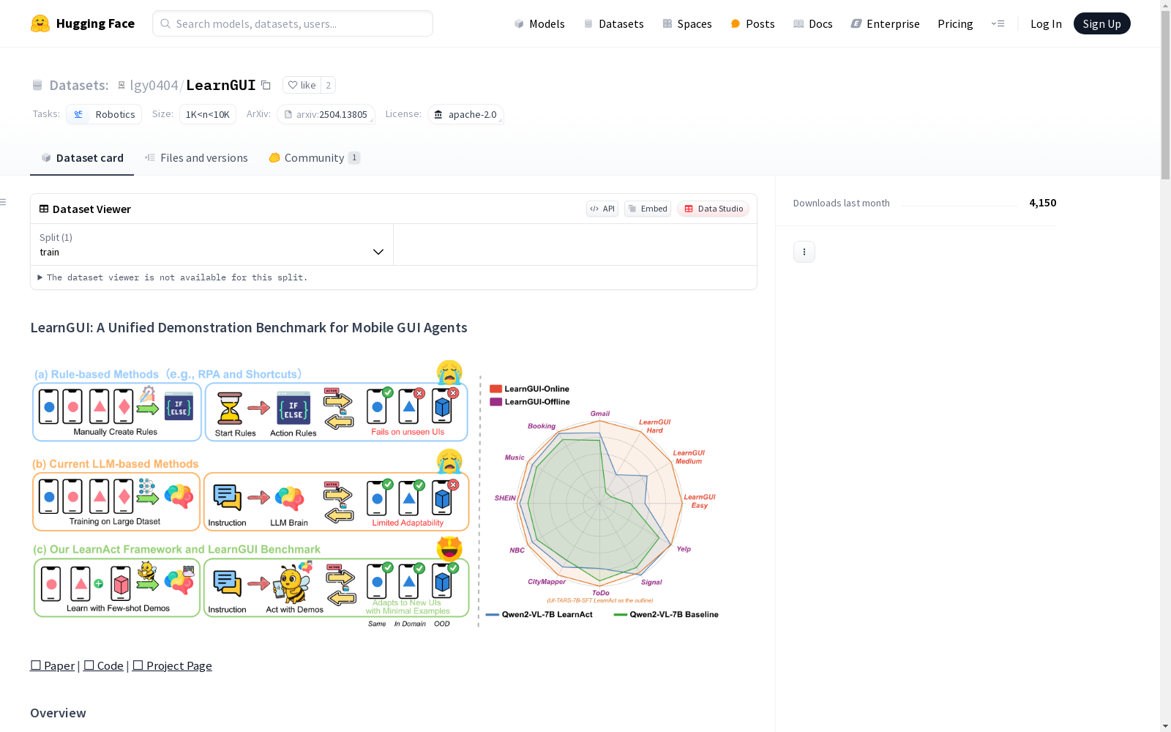
Task: Open Data Studio
Action: point(713,209)
